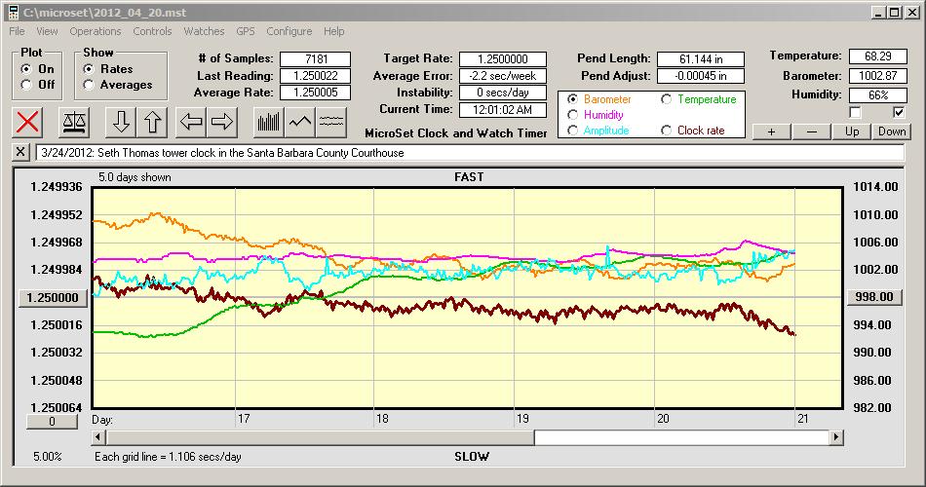Click the clock description text field
926x487 pixels.
(x=470, y=152)
